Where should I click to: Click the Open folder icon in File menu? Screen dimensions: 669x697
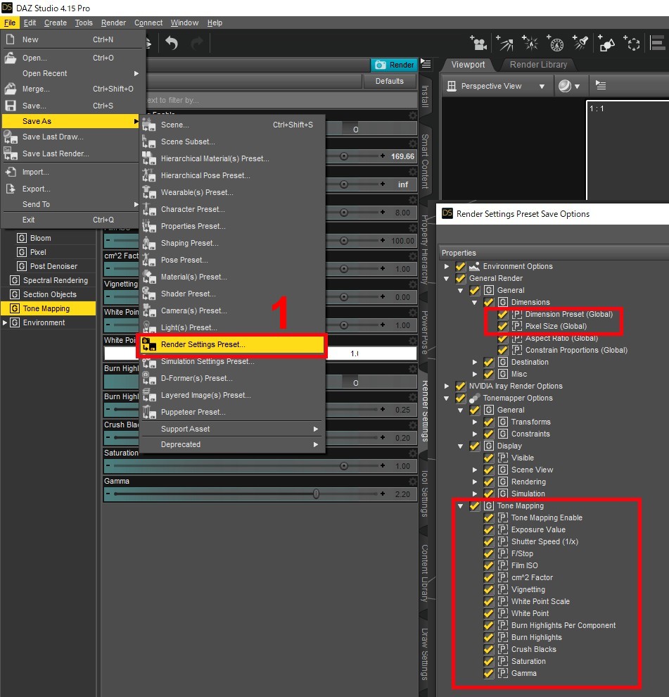(11, 58)
